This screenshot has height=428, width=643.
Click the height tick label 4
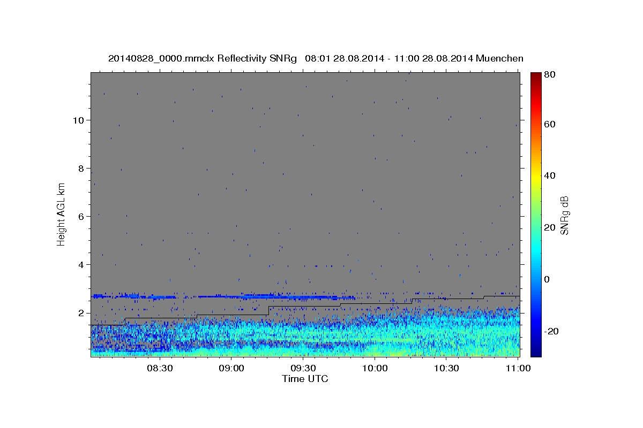pyautogui.click(x=80, y=265)
